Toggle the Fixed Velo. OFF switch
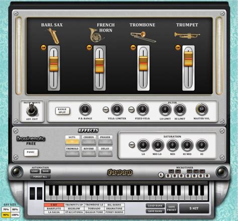This screenshot has height=221, width=238. click(x=131, y=109)
